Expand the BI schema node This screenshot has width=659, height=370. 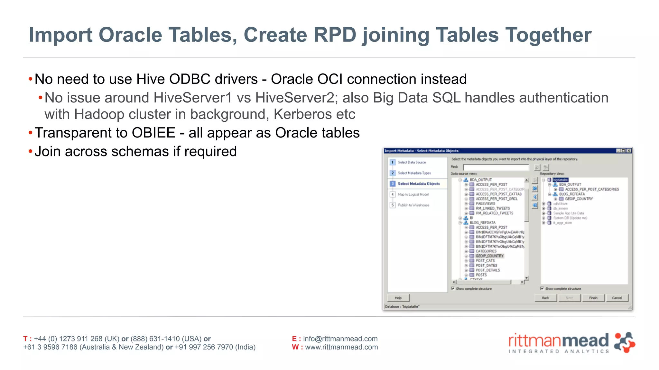[460, 218]
